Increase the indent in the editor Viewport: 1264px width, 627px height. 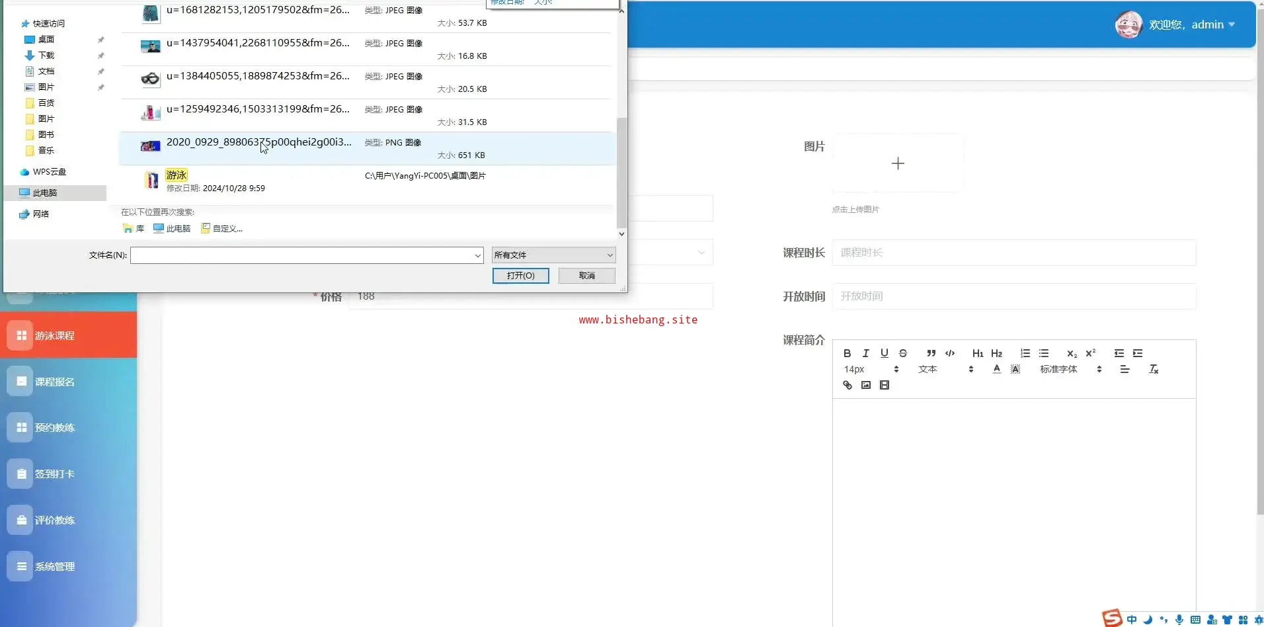coord(1138,353)
